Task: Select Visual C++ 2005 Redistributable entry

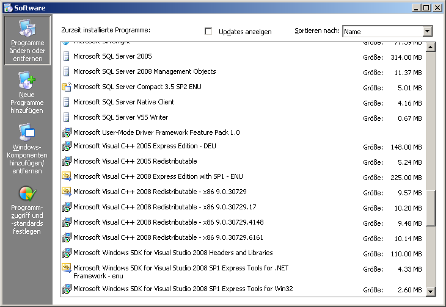Action: click(135, 162)
